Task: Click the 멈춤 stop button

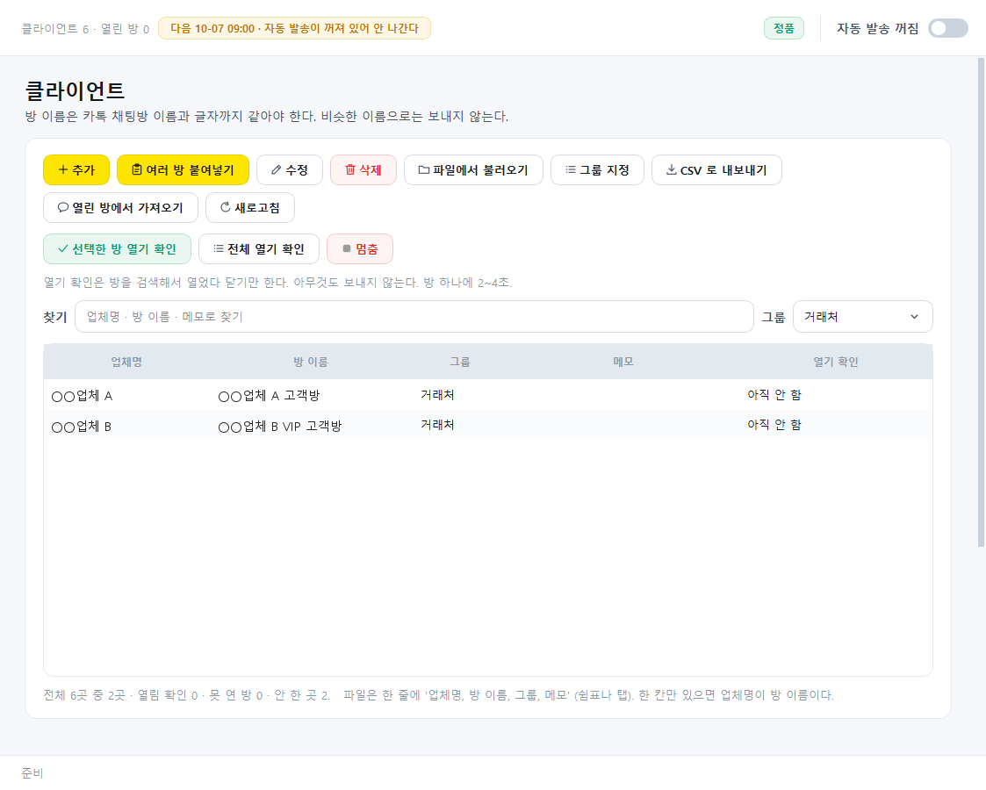Action: (360, 249)
